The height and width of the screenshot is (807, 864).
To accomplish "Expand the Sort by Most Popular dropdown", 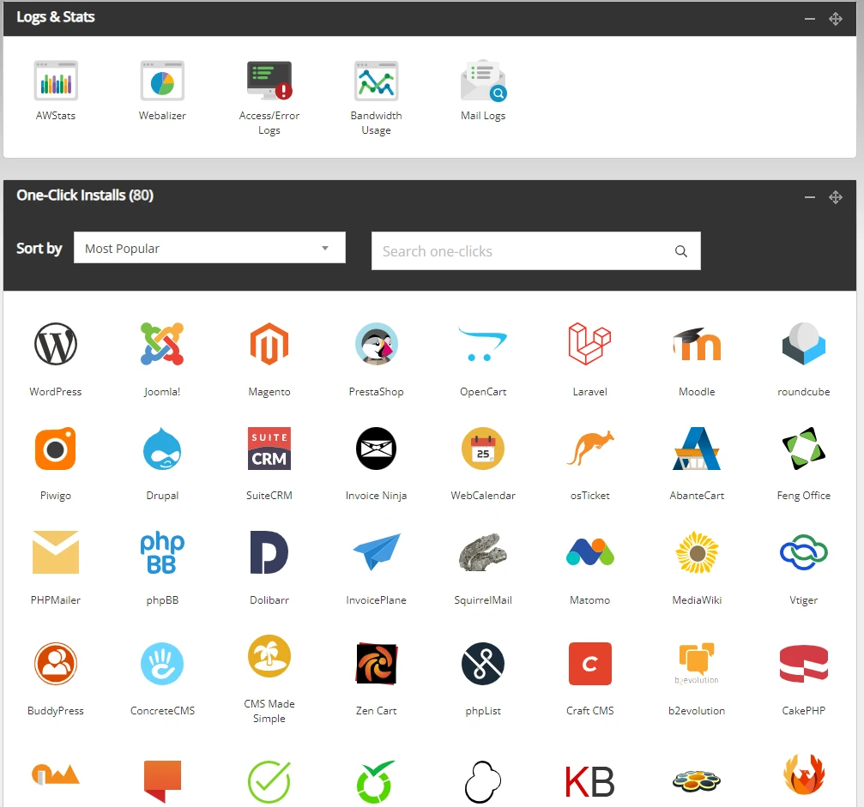I will 209,248.
